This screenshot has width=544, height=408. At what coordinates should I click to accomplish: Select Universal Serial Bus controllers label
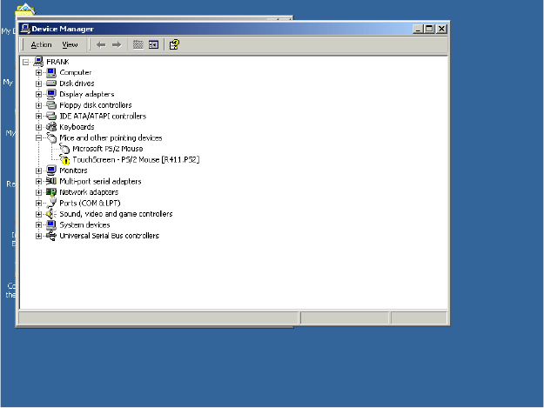pyautogui.click(x=110, y=236)
